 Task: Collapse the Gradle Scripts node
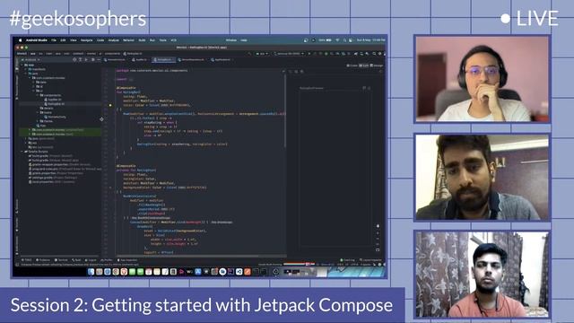22,152
